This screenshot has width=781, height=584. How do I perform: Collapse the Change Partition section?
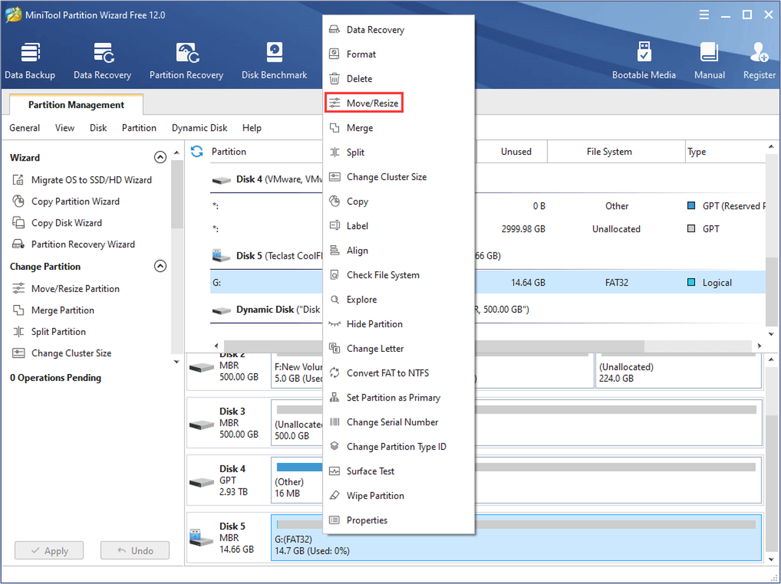coord(159,266)
